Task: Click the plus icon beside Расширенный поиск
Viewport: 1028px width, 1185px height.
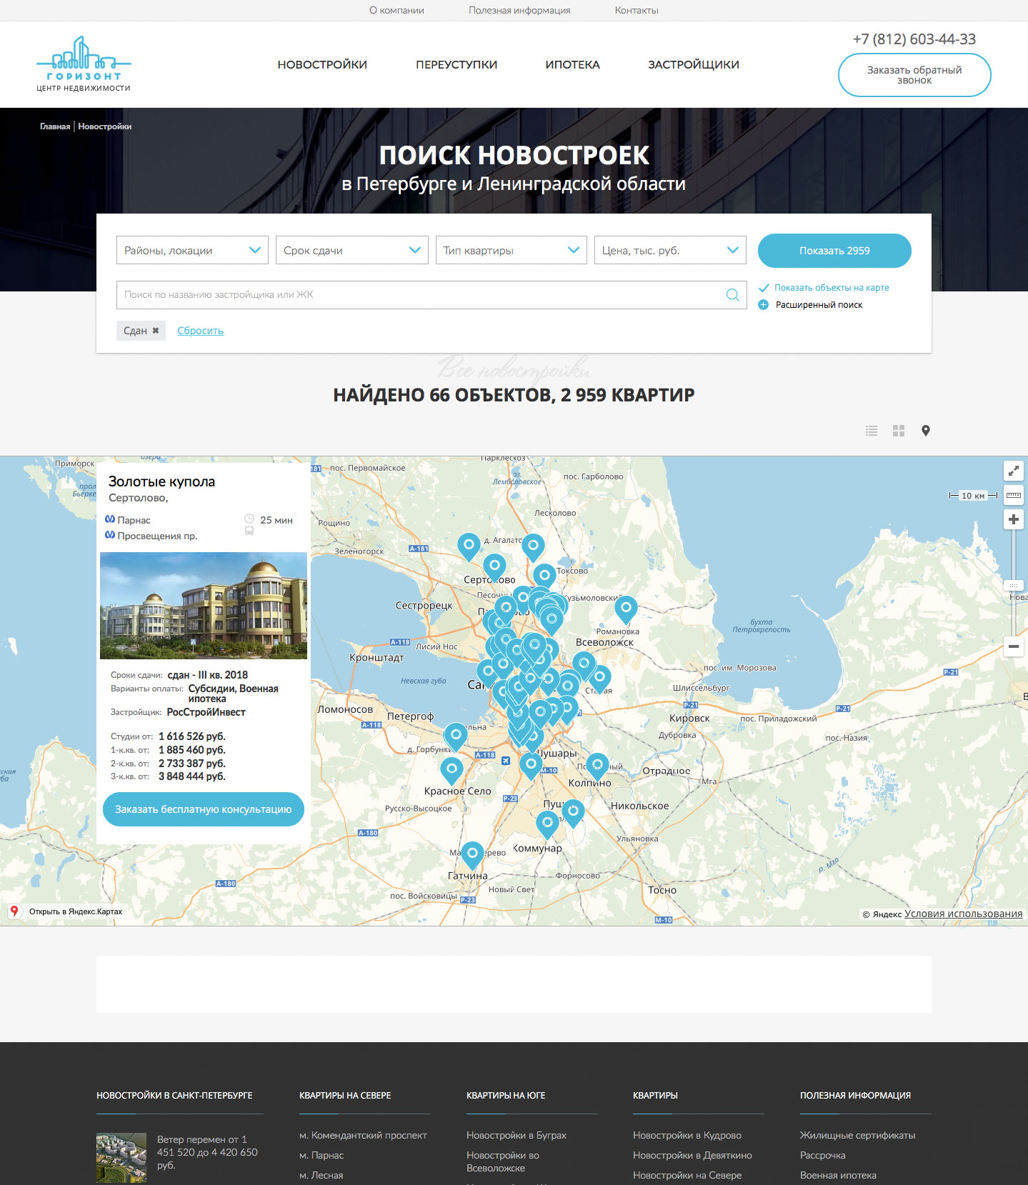Action: [x=763, y=305]
